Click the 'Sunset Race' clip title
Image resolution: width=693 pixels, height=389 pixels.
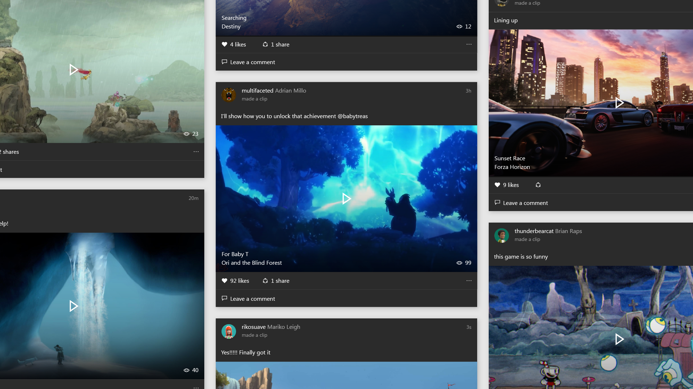click(510, 158)
